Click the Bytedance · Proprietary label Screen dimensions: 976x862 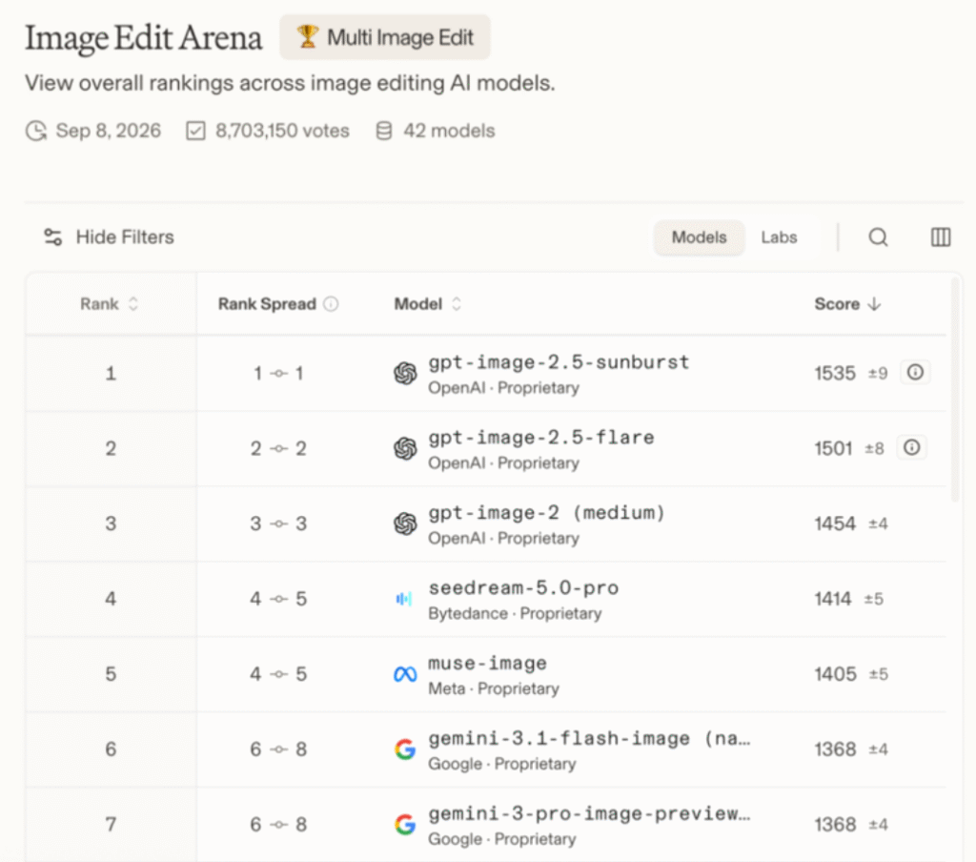[x=515, y=613]
